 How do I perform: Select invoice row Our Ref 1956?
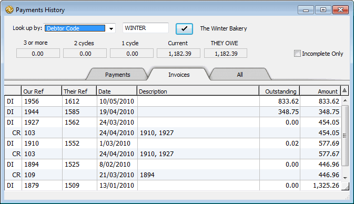tap(173, 101)
